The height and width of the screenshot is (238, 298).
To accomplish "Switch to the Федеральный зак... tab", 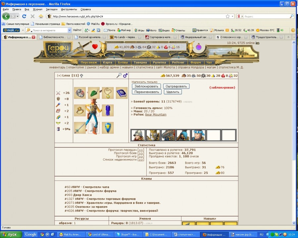I will [196, 37].
